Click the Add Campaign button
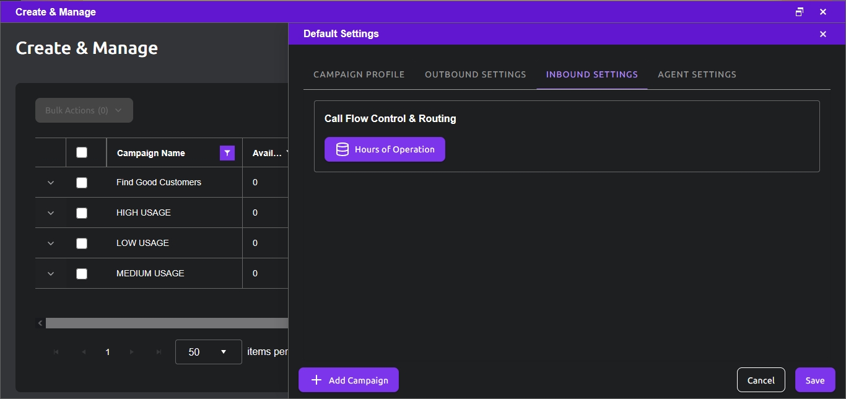This screenshot has height=399, width=846. pos(349,380)
